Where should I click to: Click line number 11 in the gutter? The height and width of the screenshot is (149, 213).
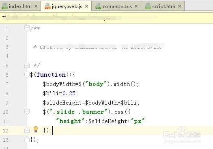[6, 121]
